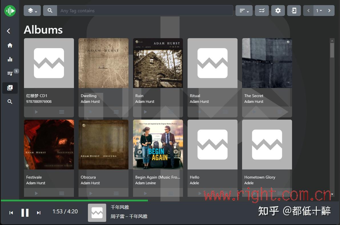Click the green audio waveform logo
This screenshot has width=340, height=225.
click(x=10, y=11)
